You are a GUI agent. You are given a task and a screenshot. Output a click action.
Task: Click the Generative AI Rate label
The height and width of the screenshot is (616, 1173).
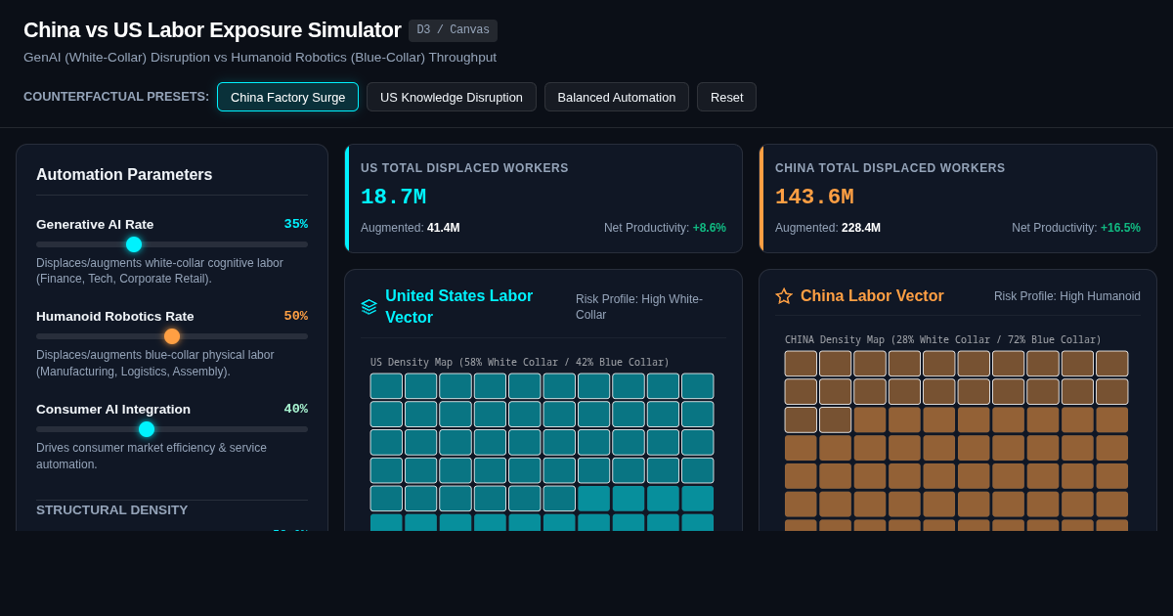95,224
